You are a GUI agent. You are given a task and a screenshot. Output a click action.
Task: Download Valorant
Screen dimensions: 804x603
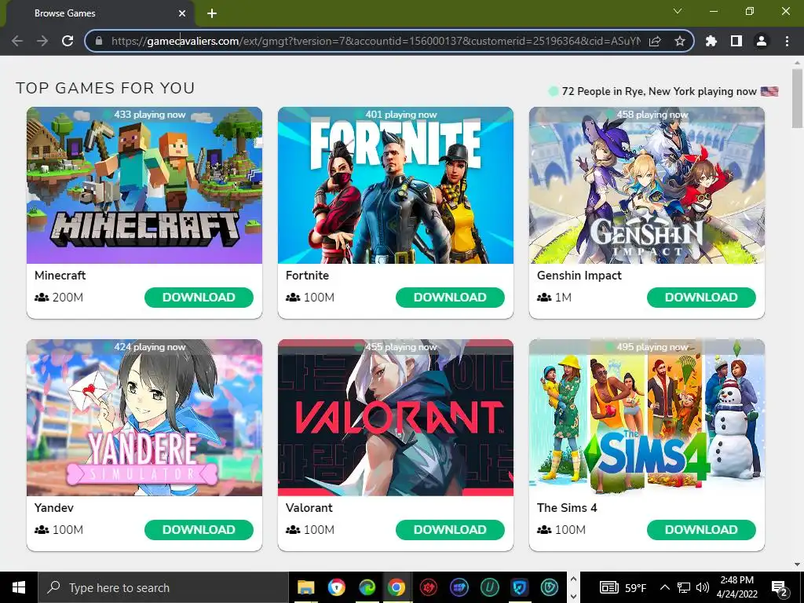[450, 530]
